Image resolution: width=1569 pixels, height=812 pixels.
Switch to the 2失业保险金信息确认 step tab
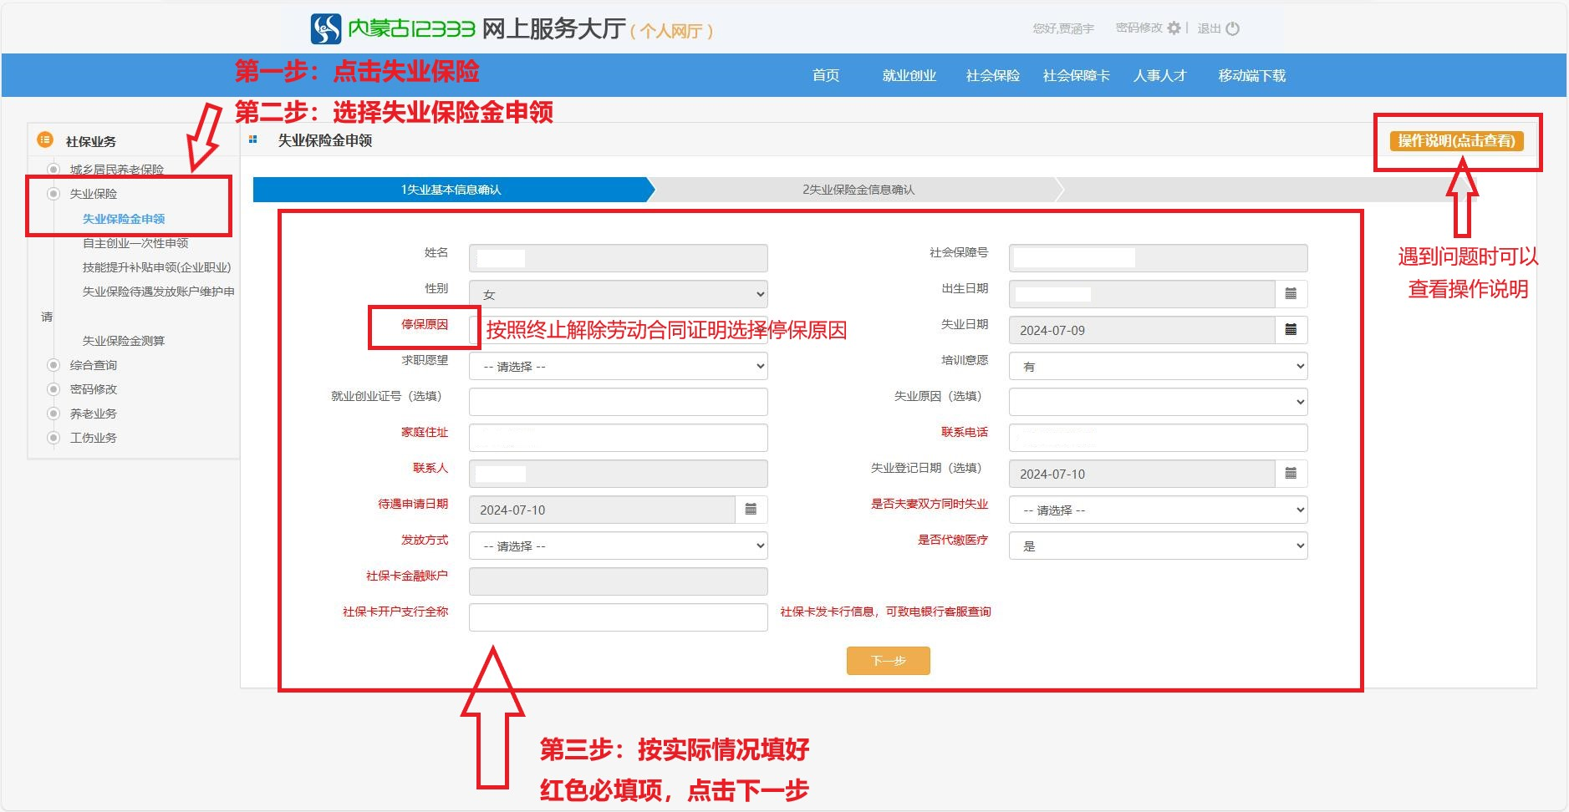click(x=858, y=190)
